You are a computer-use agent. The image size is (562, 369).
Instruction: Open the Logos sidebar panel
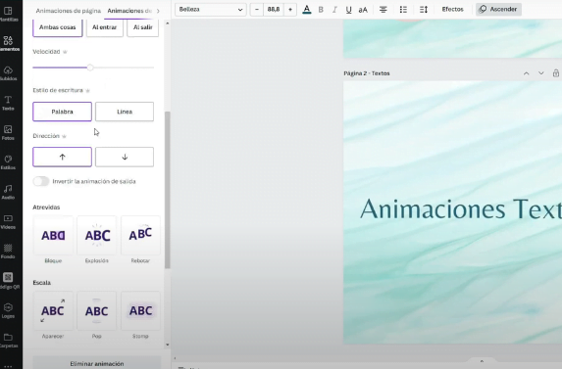[8, 310]
